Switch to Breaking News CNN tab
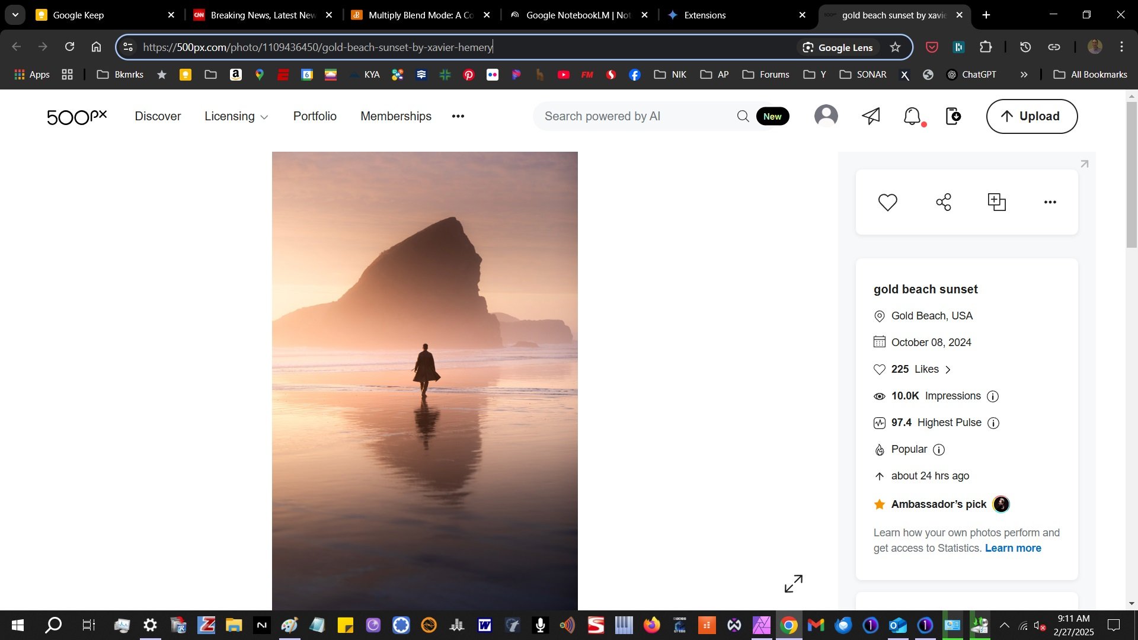 pyautogui.click(x=263, y=15)
